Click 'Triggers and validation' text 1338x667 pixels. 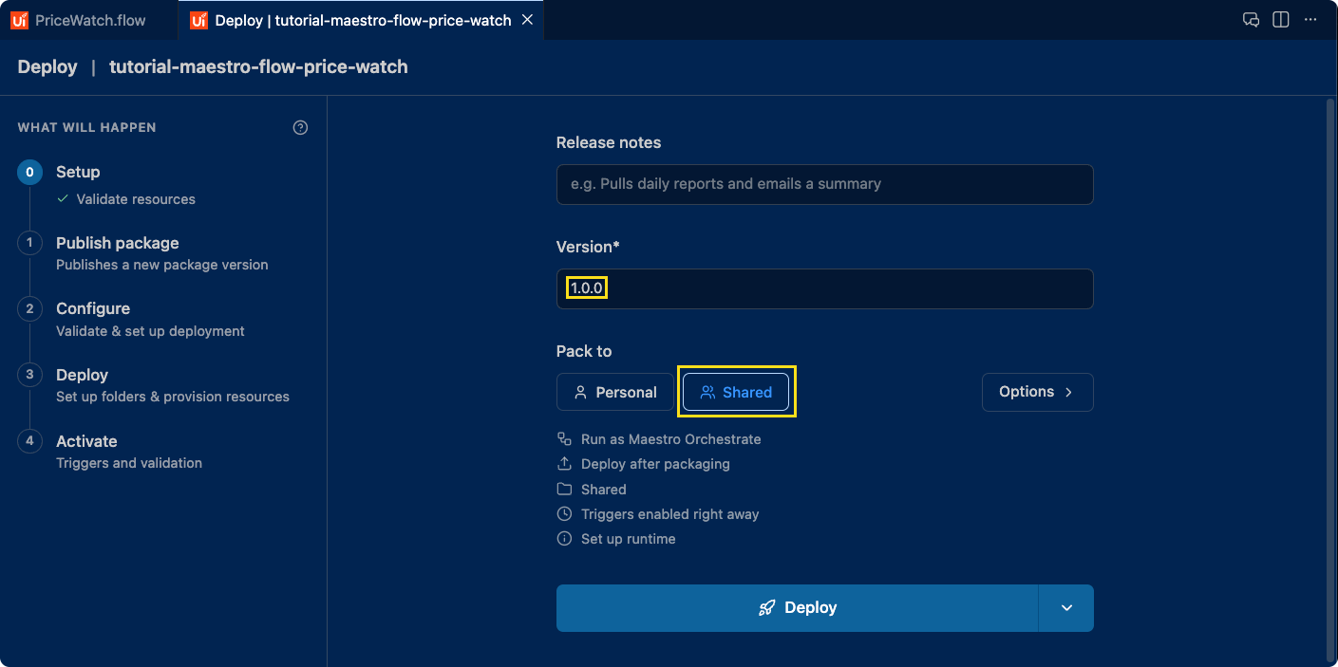(x=129, y=463)
